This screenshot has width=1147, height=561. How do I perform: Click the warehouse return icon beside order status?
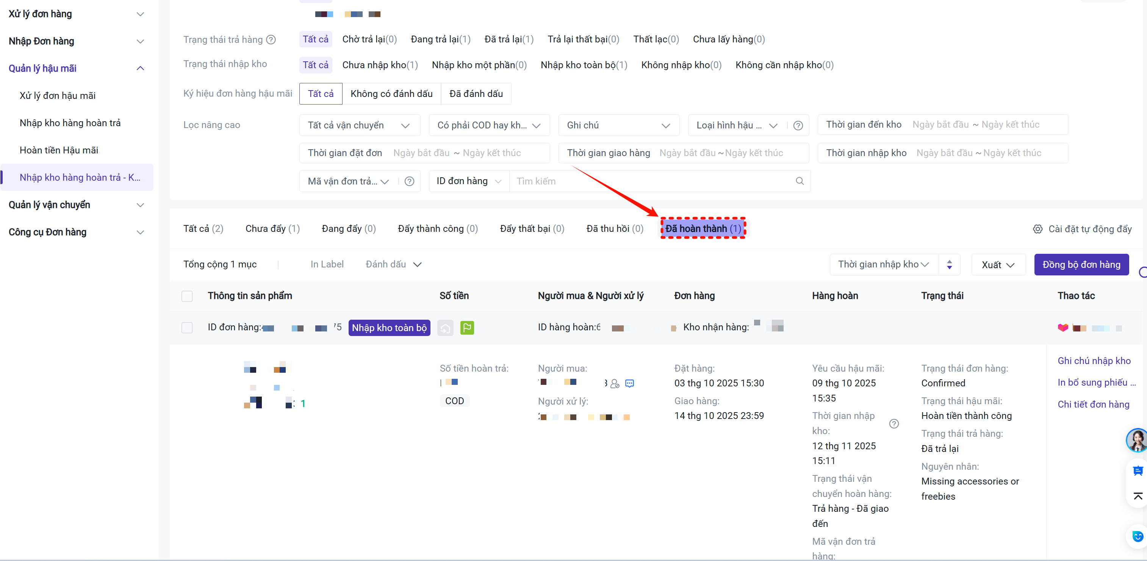point(445,328)
